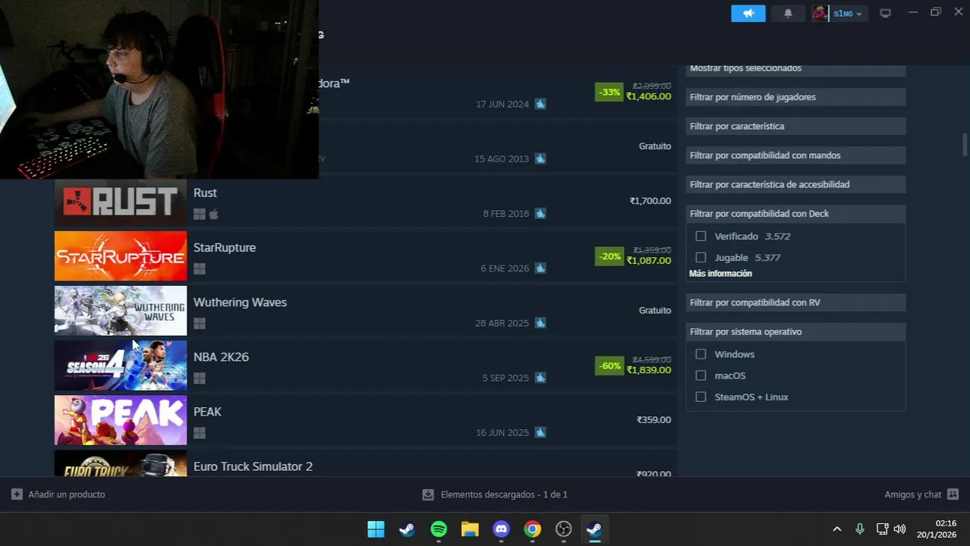Open the Steam announcements megaphone button
The height and width of the screenshot is (546, 970).
(x=748, y=14)
